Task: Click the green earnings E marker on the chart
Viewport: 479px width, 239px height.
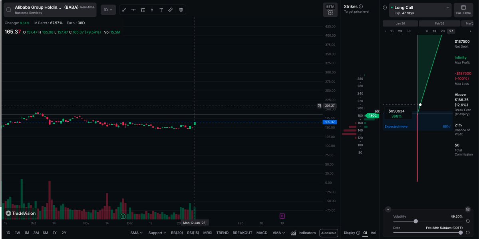Action: (x=123, y=216)
